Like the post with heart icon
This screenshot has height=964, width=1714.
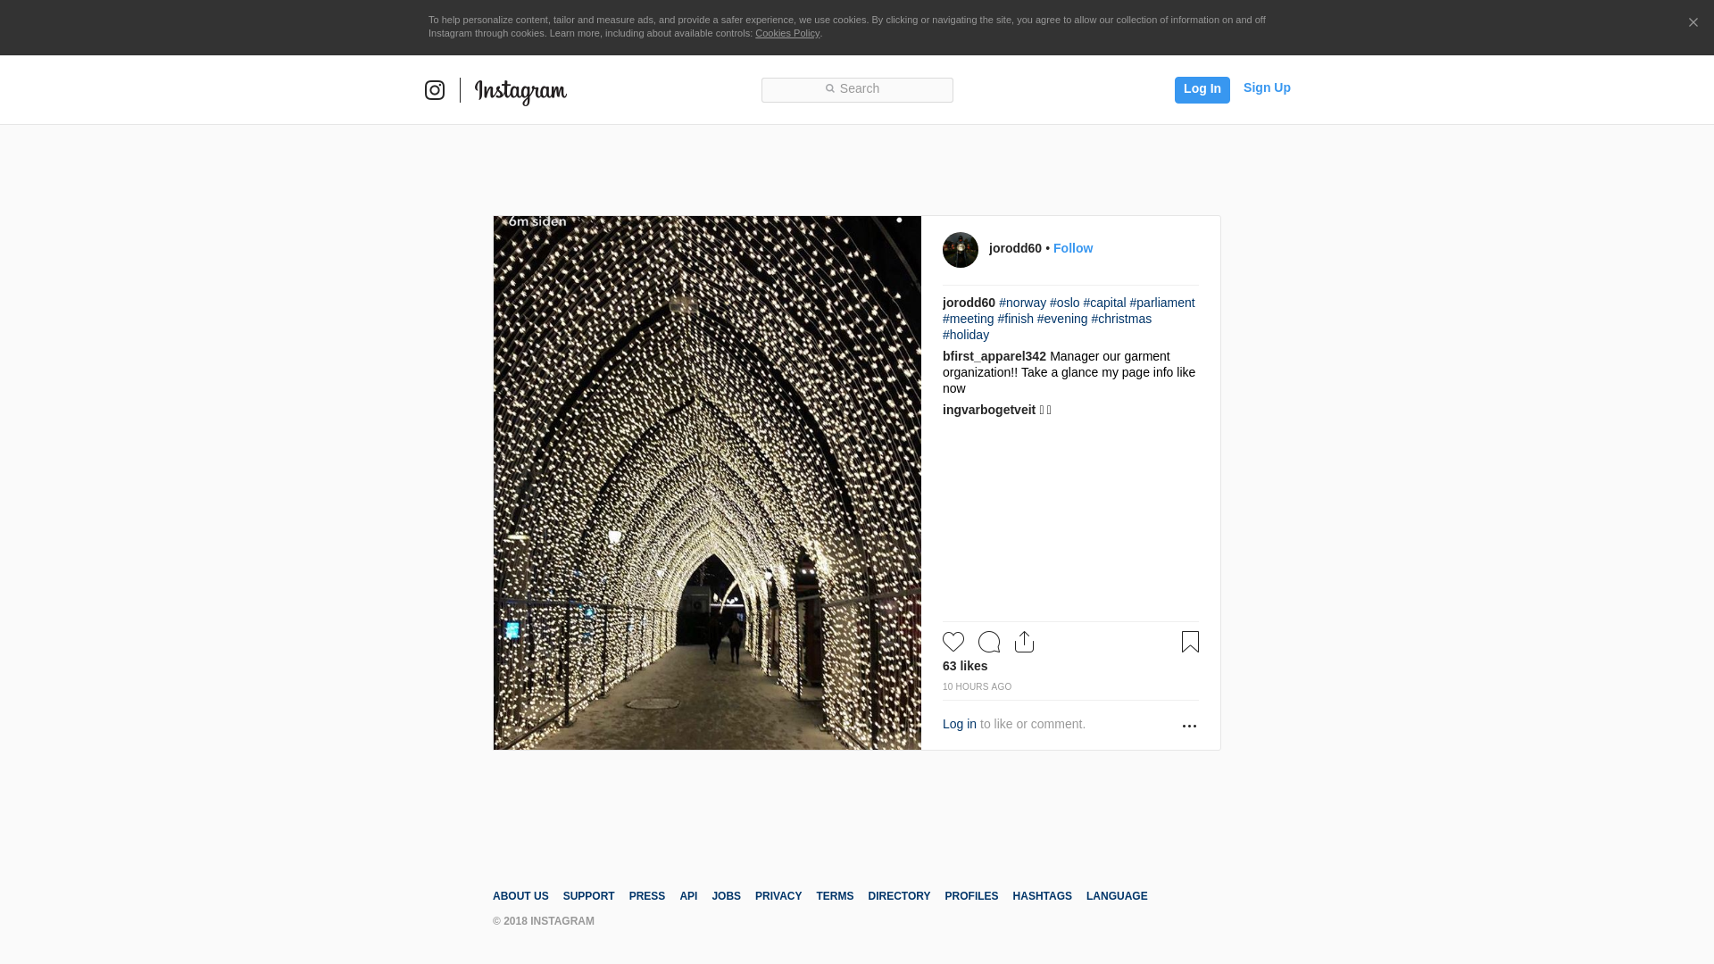(953, 642)
